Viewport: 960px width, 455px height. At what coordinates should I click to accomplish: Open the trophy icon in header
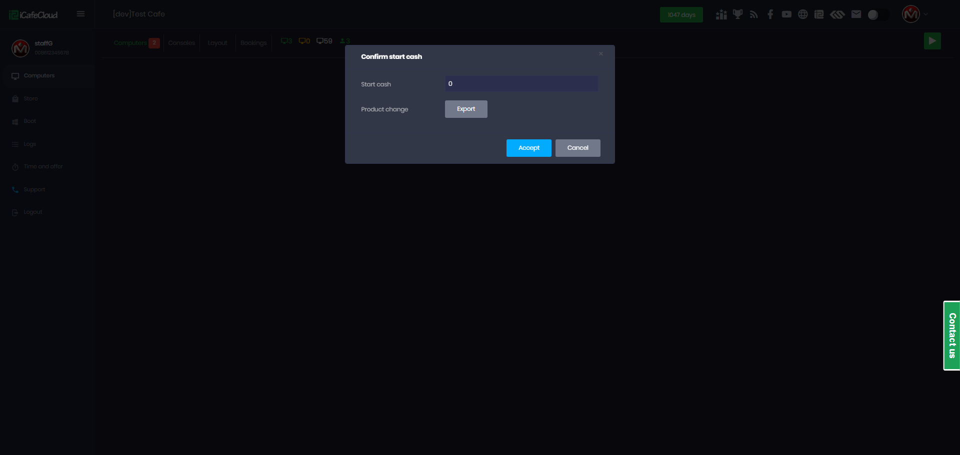[x=737, y=14]
